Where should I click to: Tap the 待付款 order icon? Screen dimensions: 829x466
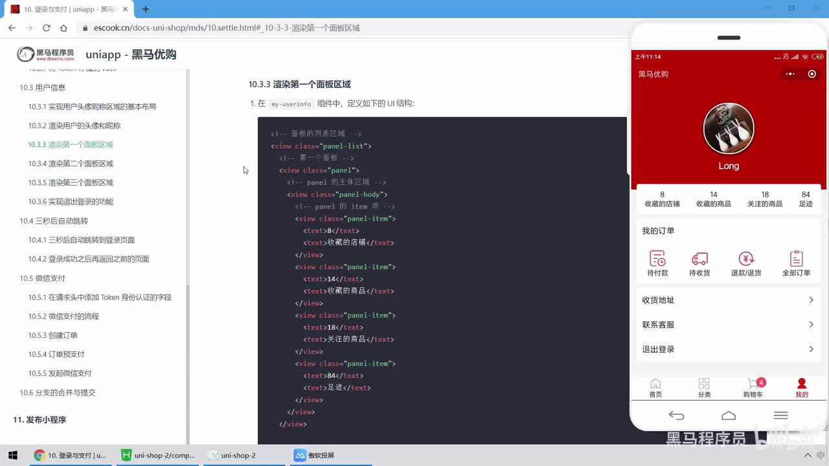(657, 258)
